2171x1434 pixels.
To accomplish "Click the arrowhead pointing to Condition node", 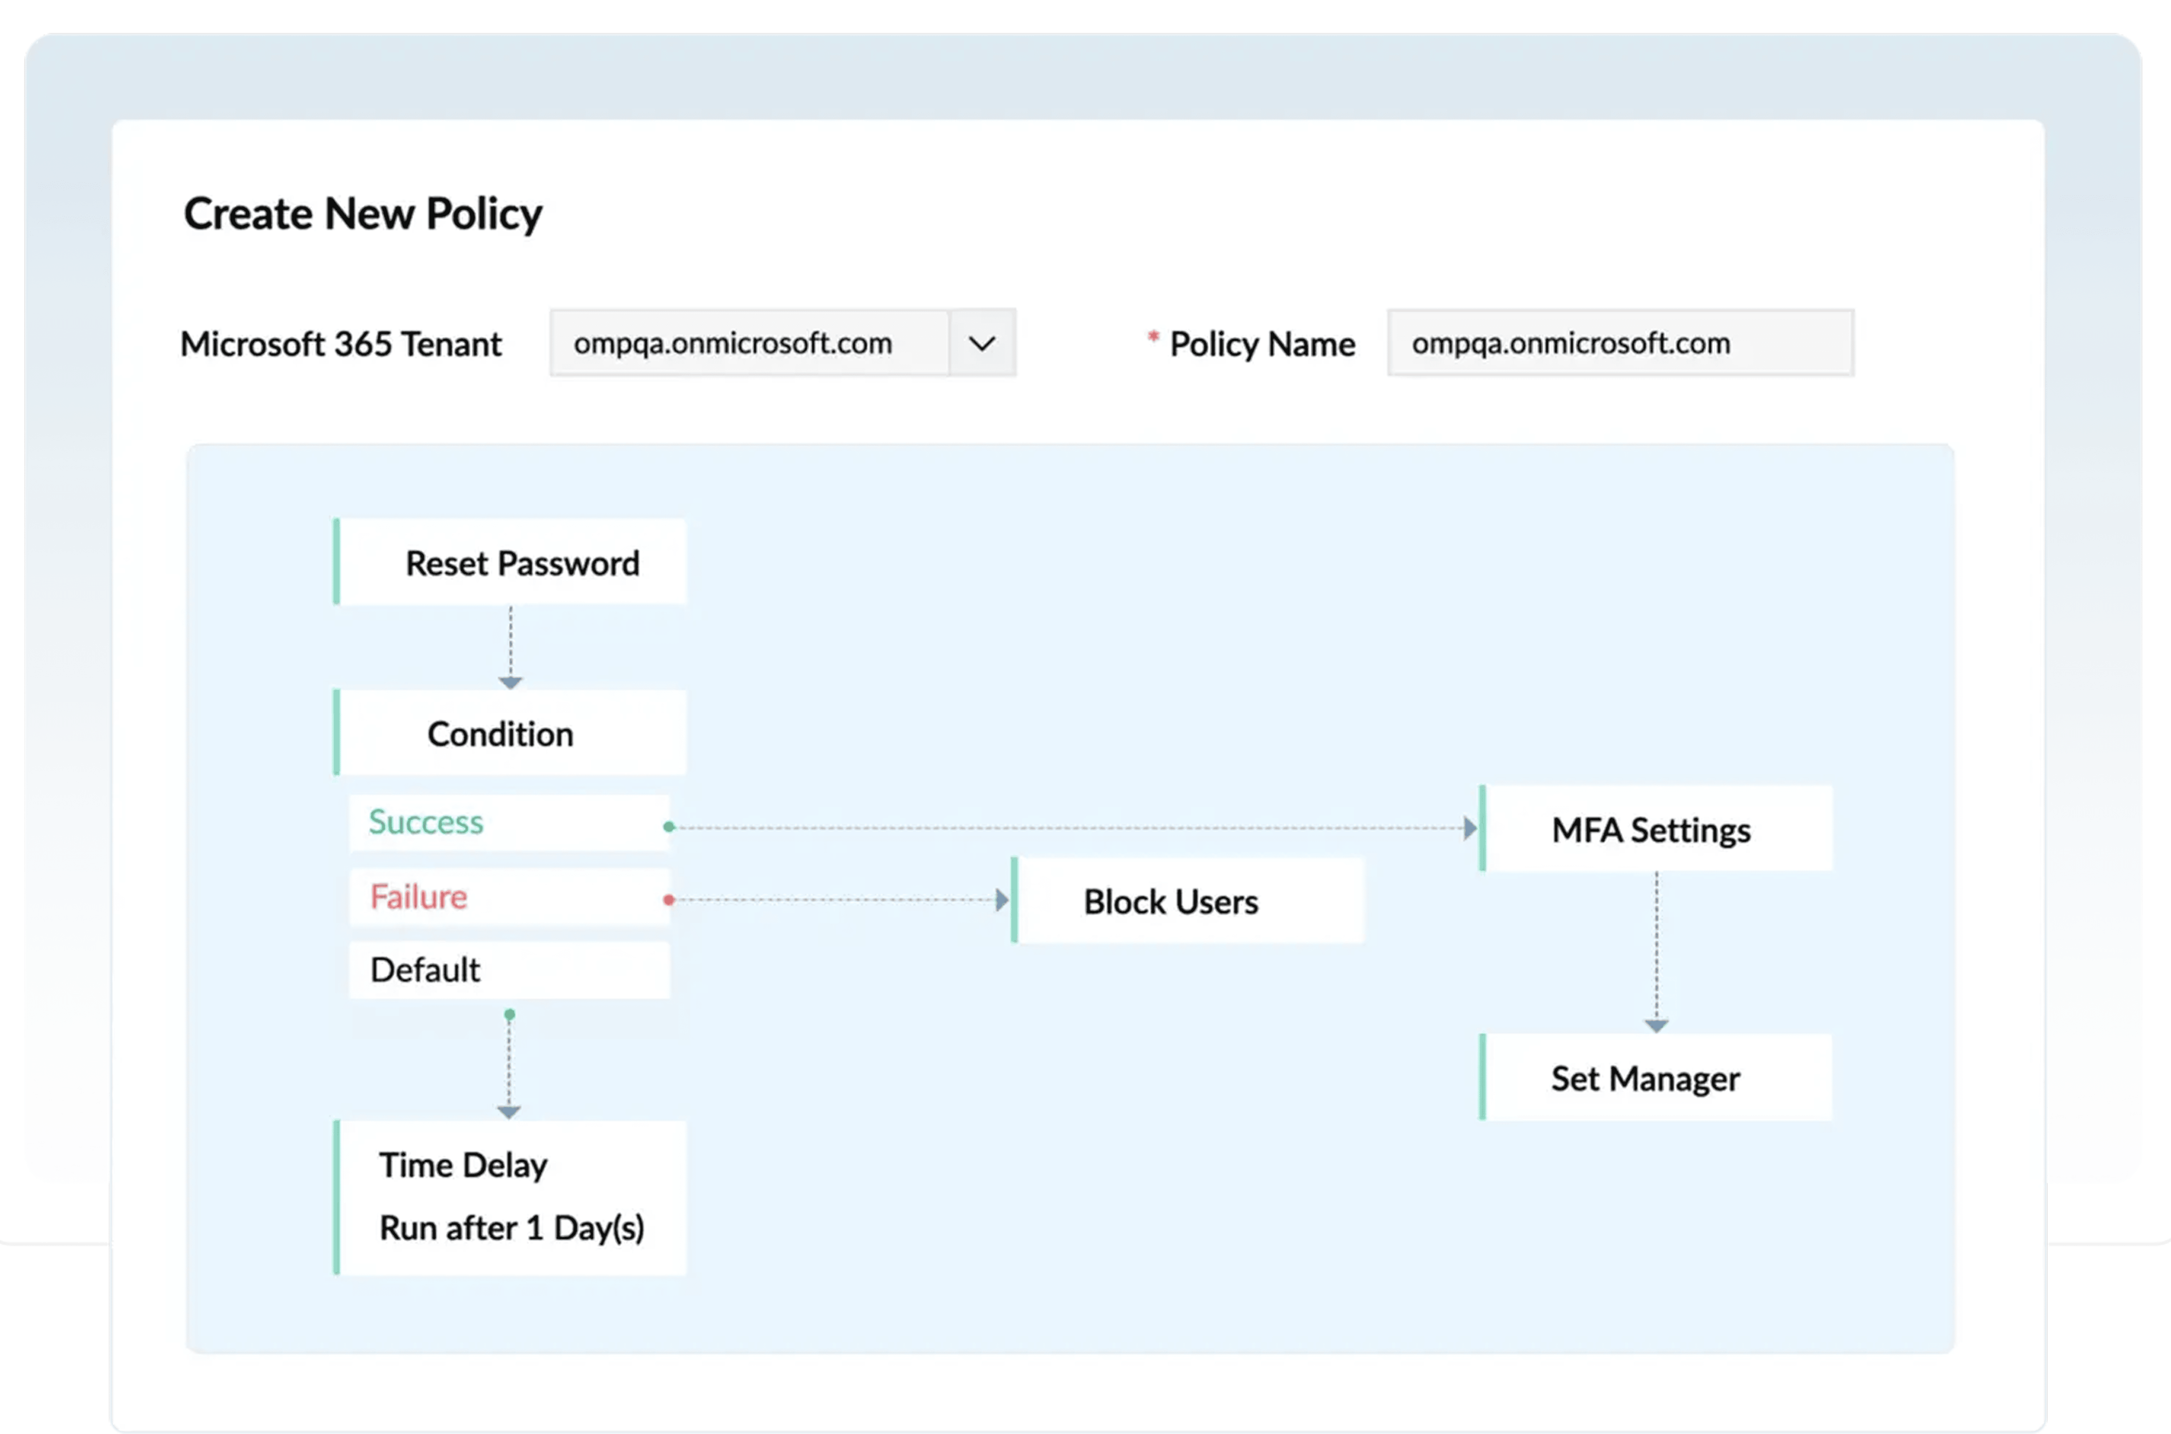I will click(x=510, y=682).
